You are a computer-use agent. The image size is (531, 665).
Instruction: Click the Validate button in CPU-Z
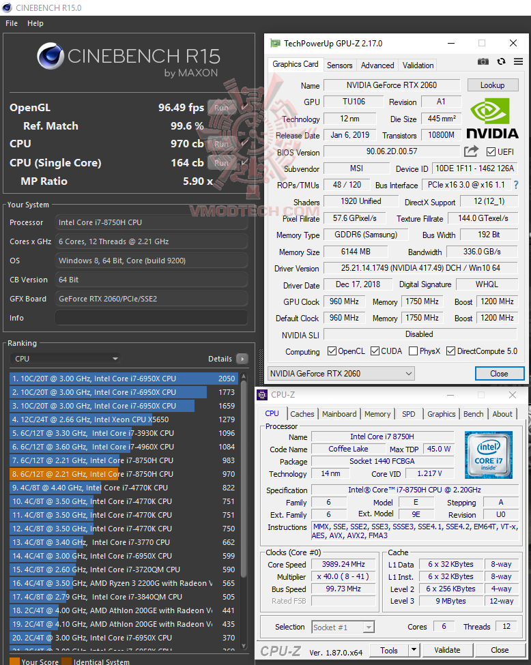tap(447, 650)
